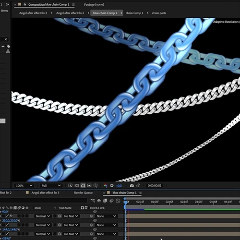Enable motion blur icon in timeline
The width and height of the screenshot is (240, 240).
point(111,201)
